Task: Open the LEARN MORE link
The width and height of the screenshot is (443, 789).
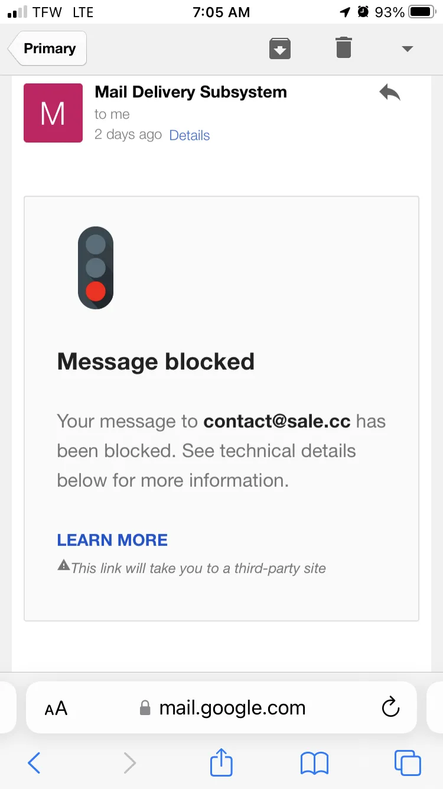Action: coord(112,540)
